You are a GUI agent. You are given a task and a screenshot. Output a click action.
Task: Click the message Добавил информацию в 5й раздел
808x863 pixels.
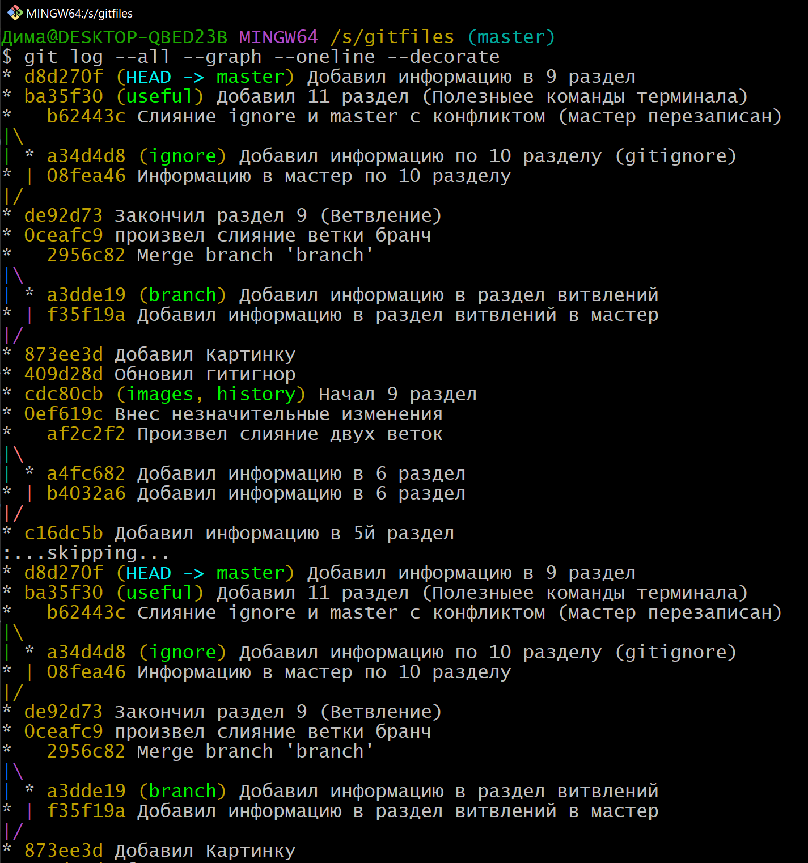coord(284,533)
